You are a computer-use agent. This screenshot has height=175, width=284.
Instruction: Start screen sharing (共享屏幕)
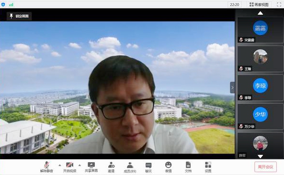(x=91, y=167)
